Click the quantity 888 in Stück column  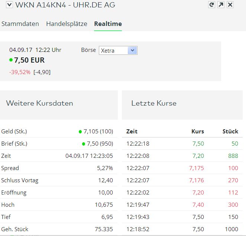coord(233,156)
